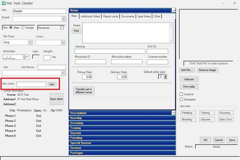Open the Report cards tab
This screenshot has width=240, height=160.
coord(110,17)
